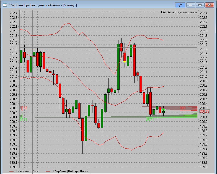217x174 pixels.
Task: Click the 199,0 label on right price axis
Action: 204,167
